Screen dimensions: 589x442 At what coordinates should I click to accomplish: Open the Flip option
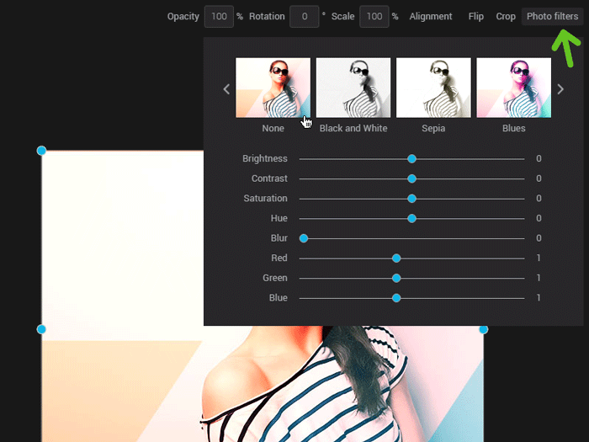click(476, 16)
